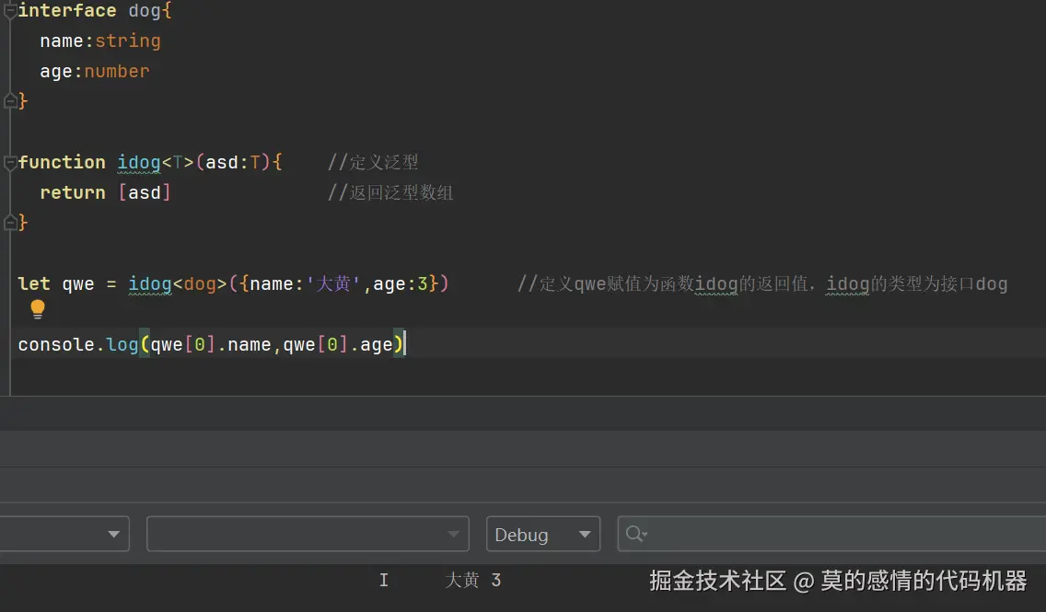
Task: Click 'return [asd]' statement
Action: pos(105,192)
